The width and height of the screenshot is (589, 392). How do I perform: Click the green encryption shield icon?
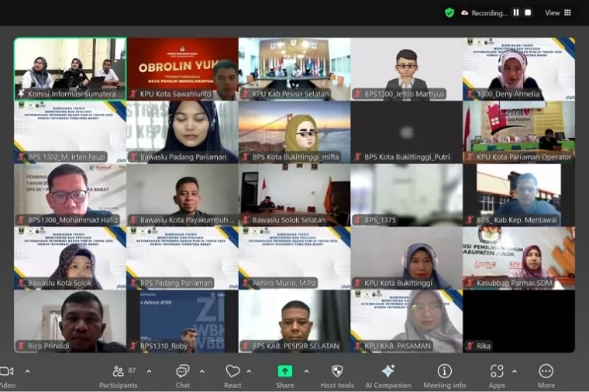tap(449, 12)
